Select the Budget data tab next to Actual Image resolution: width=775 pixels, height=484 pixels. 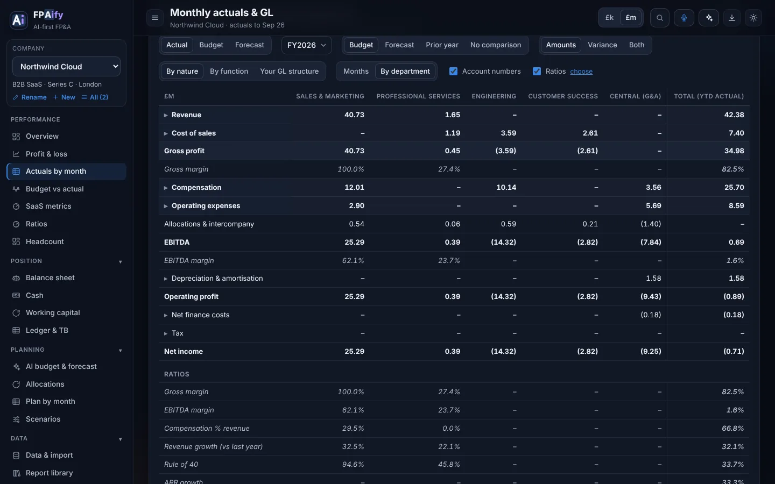pyautogui.click(x=211, y=45)
